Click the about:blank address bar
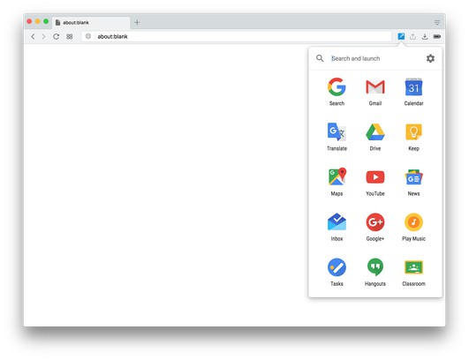This screenshot has height=360, width=469. (237, 36)
